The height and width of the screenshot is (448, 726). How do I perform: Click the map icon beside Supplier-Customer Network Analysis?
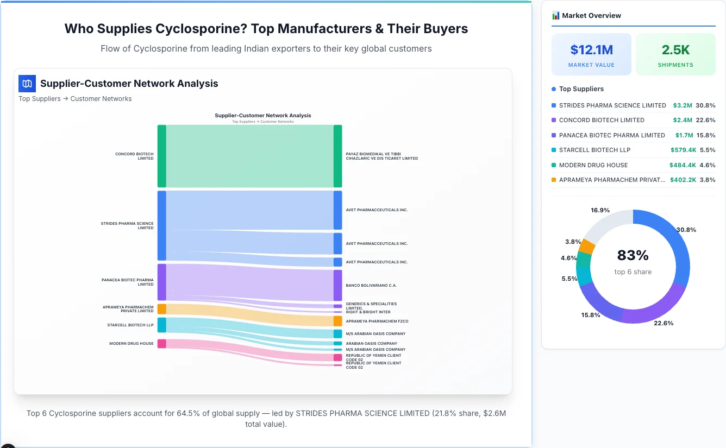pyautogui.click(x=27, y=83)
